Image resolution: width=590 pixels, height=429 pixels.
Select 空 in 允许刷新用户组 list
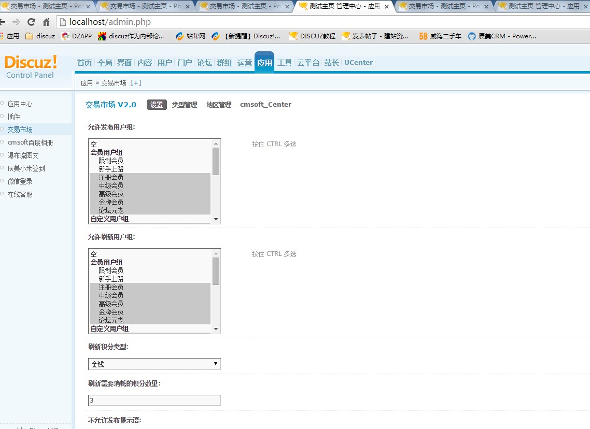point(150,254)
